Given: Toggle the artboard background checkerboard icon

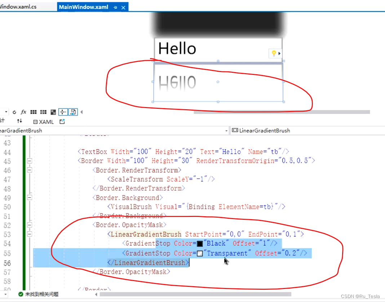Looking at the screenshot, I should [x=53, y=112].
